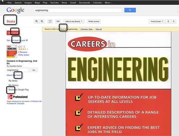
Task: Click the Next result link
Action: click(x=91, y=29)
